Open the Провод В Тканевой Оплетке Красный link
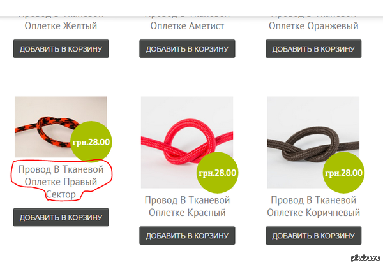Viewport: 383px width, 265px height. pos(187,206)
